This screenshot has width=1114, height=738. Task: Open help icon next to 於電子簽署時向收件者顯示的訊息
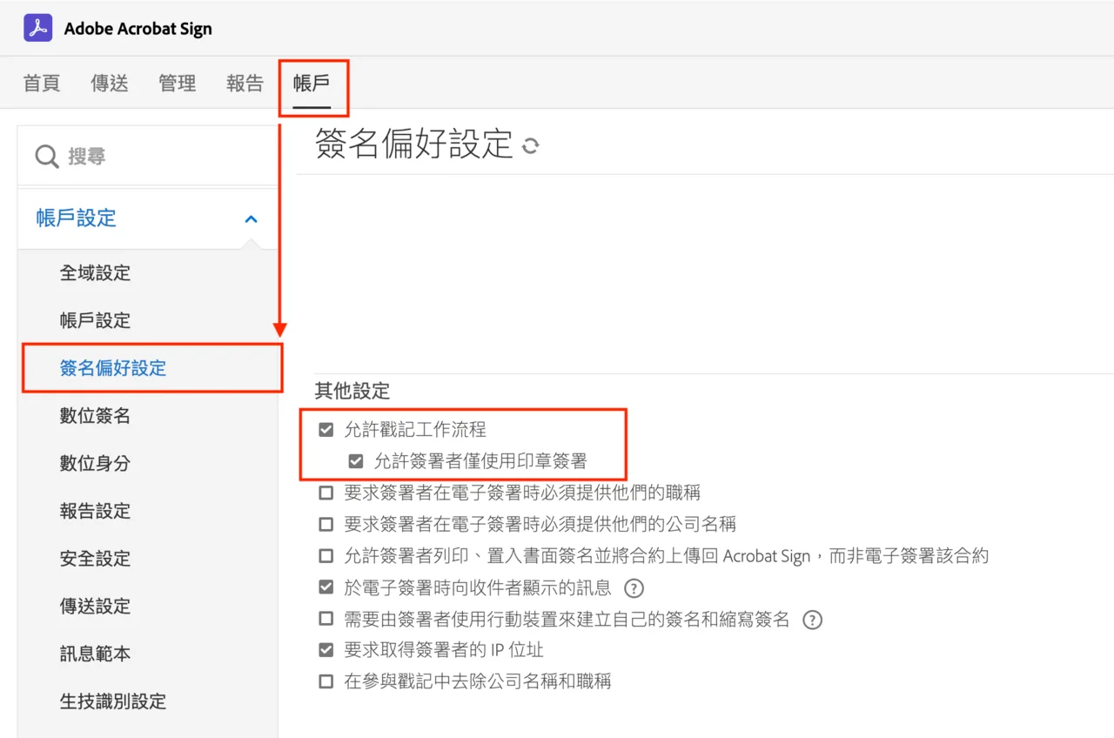[634, 588]
